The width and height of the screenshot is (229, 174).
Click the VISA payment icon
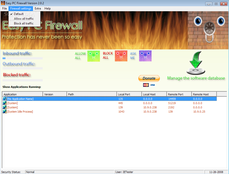tap(153, 85)
